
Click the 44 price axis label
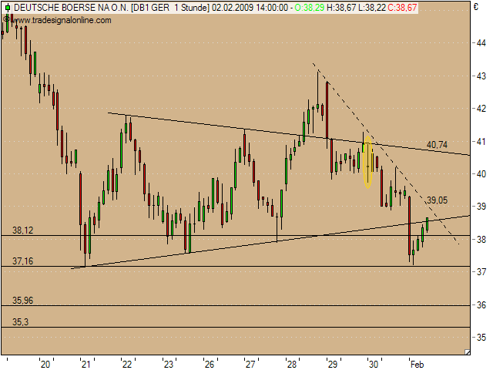pos(481,42)
